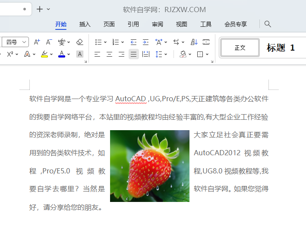Open the bullet list style dropdown

tap(105, 42)
